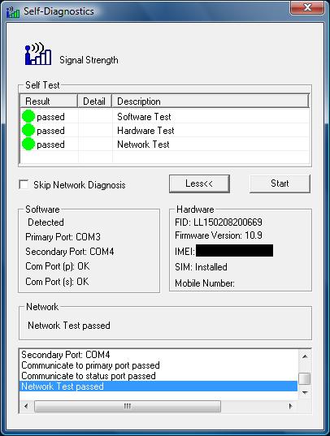Click the Signal Strength antenna icon
Screen dimensions: 330x436
pyautogui.click(x=38, y=54)
